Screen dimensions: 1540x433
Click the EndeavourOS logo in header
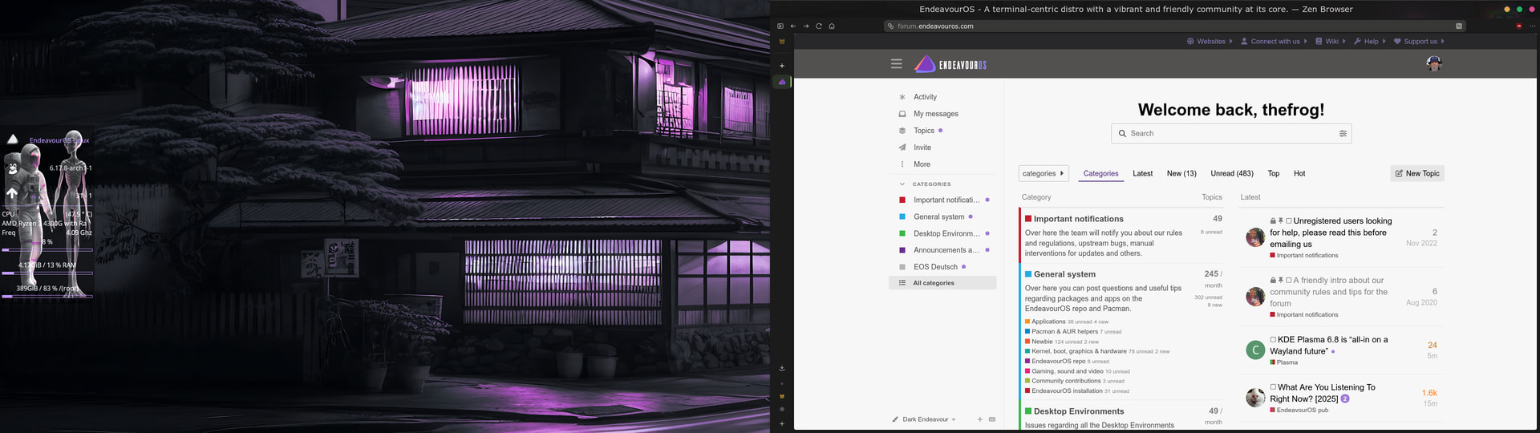(950, 64)
